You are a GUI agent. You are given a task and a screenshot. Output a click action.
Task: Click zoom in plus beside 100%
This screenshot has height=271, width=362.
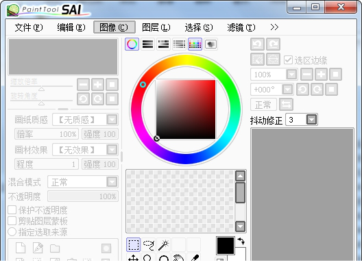321,75
